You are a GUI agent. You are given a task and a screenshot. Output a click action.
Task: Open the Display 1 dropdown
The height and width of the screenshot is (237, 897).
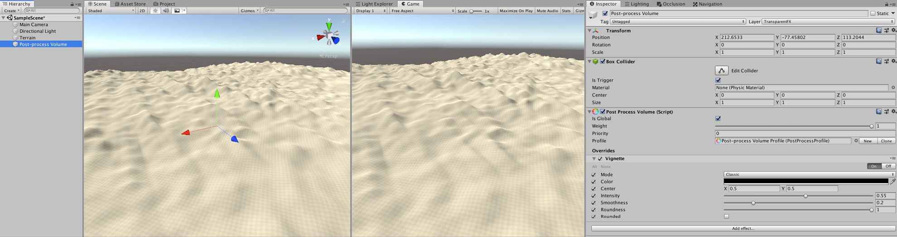371,10
